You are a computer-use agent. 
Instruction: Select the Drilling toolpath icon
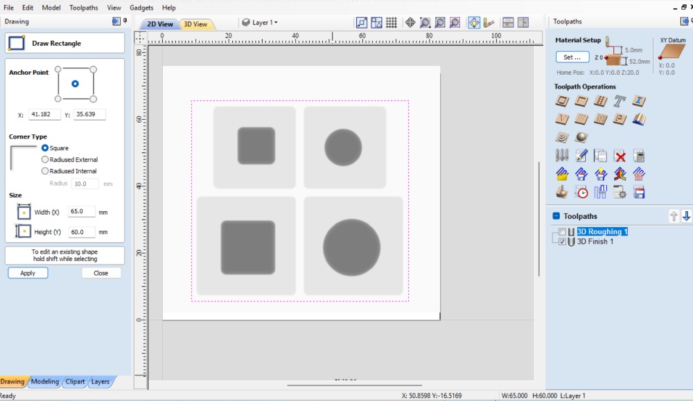coord(600,101)
